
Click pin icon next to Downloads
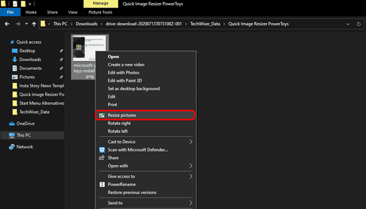click(61, 60)
